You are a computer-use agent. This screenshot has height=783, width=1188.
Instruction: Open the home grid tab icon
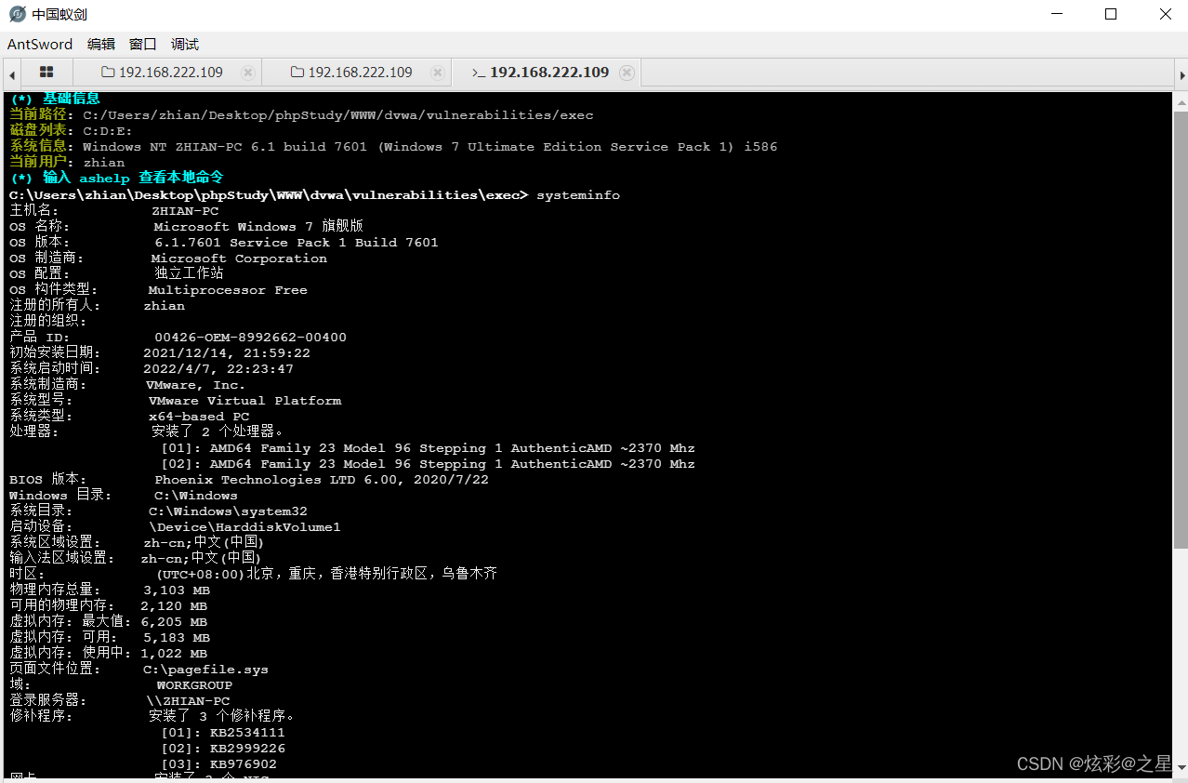click(46, 73)
